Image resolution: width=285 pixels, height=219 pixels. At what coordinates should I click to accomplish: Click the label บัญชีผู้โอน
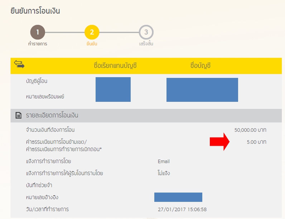click(37, 81)
